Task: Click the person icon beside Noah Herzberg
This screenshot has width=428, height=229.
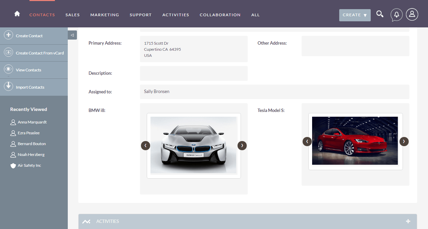Action: click(13, 155)
